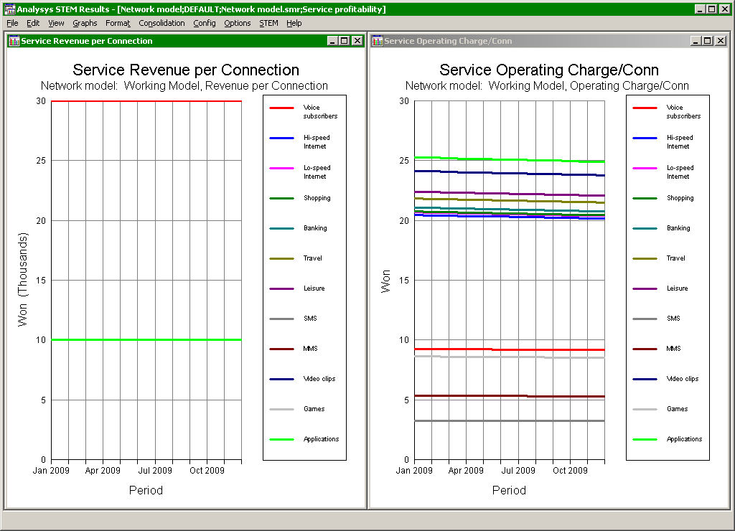735x531 pixels.
Task: Click the lime Applications swatch in Revenue legend
Action: [x=281, y=439]
